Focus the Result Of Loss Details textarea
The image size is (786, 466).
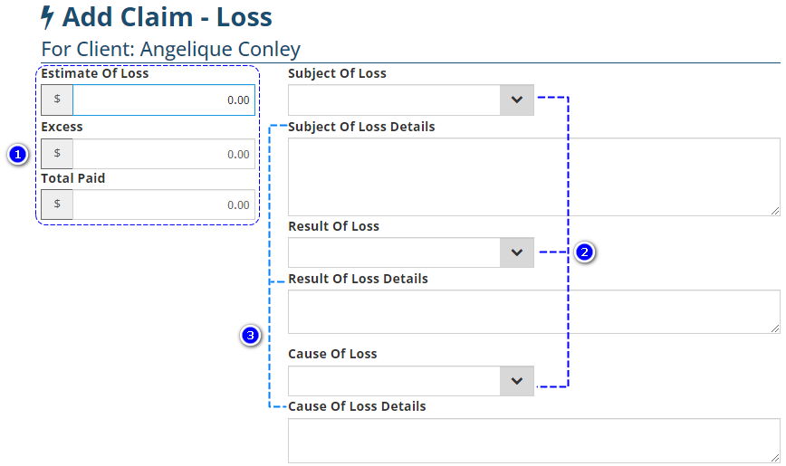click(x=533, y=311)
